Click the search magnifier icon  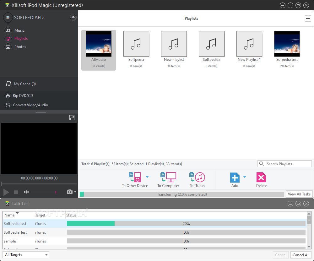pyautogui.click(x=261, y=164)
